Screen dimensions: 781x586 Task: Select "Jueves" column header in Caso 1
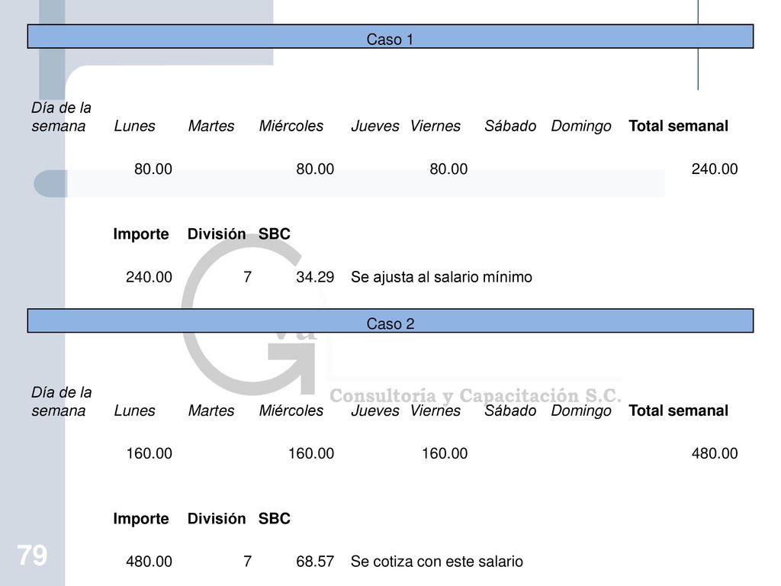pos(375,126)
